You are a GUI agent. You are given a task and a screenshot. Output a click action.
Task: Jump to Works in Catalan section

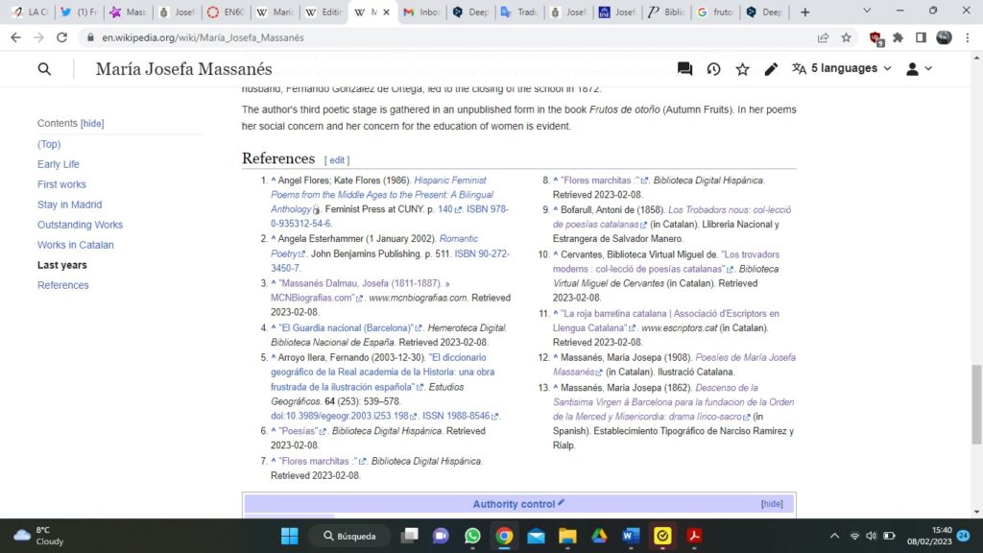75,245
